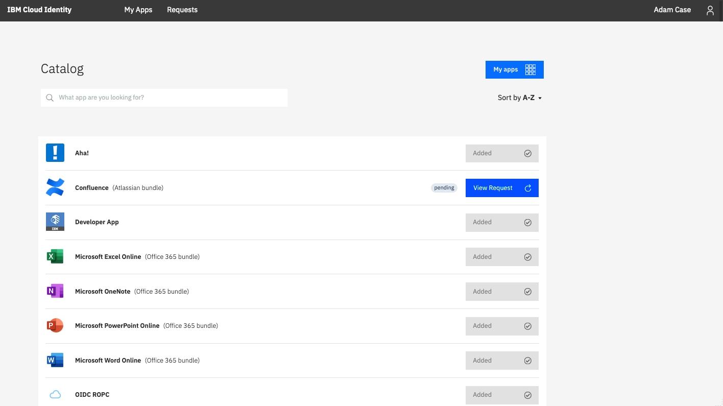This screenshot has width=723, height=406.
Task: Click the Adam Case user name
Action: 672,10
